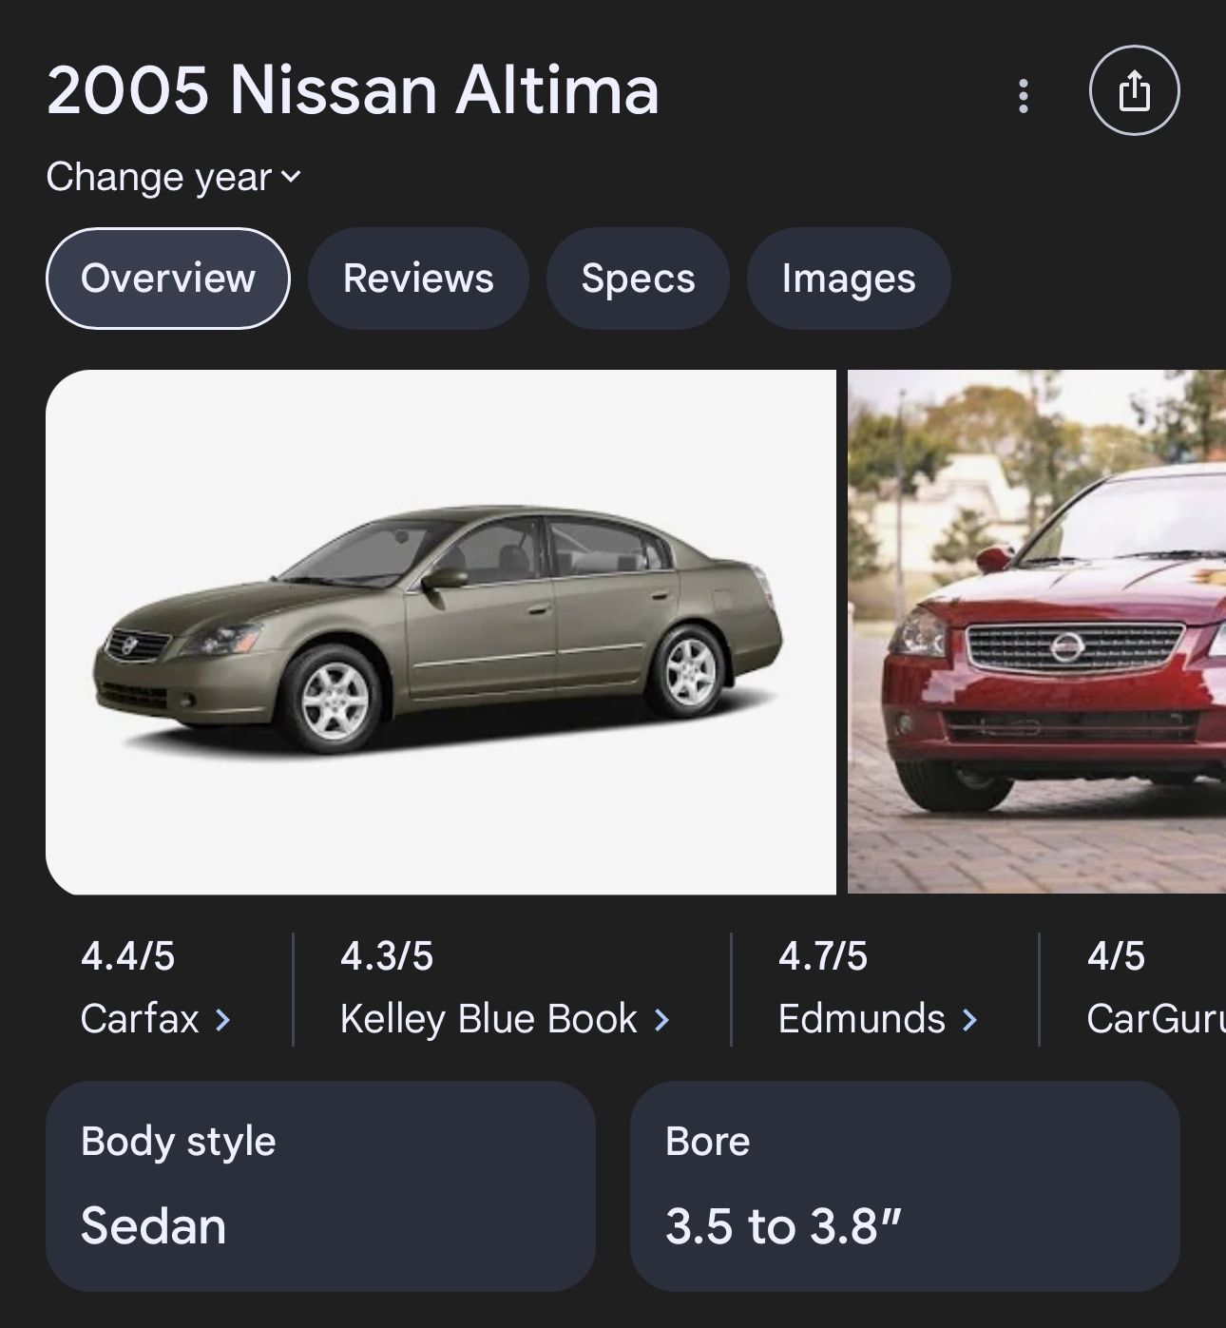Click the Carfax arrow icon
The width and height of the screenshot is (1226, 1328).
coord(223,1019)
